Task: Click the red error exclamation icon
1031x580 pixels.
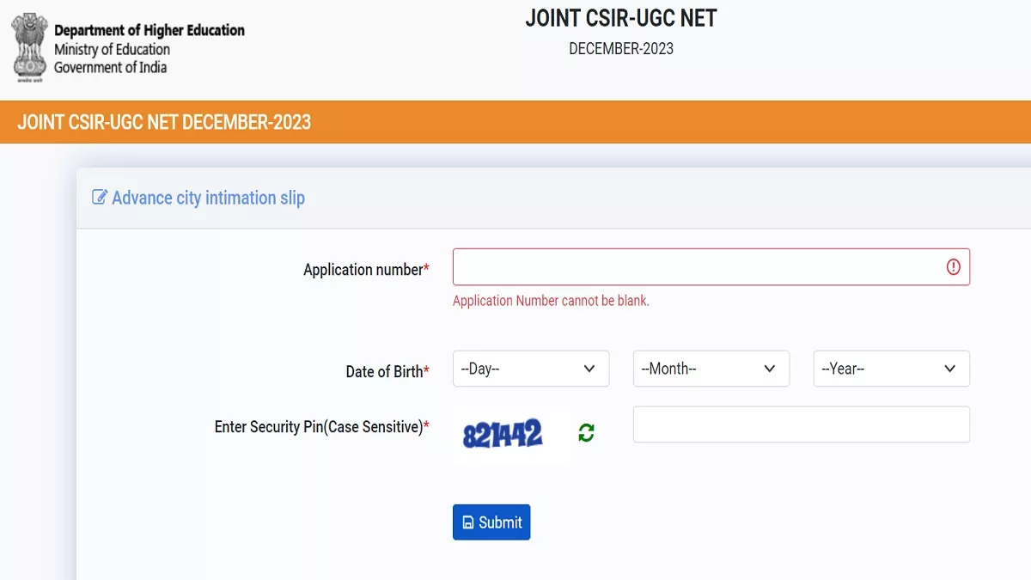Action: [x=953, y=267]
